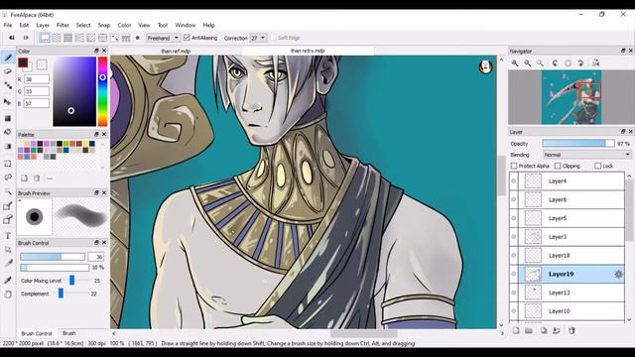This screenshot has width=635, height=357.
Task: Click the Redo arrow in toolbar
Action: point(26,38)
